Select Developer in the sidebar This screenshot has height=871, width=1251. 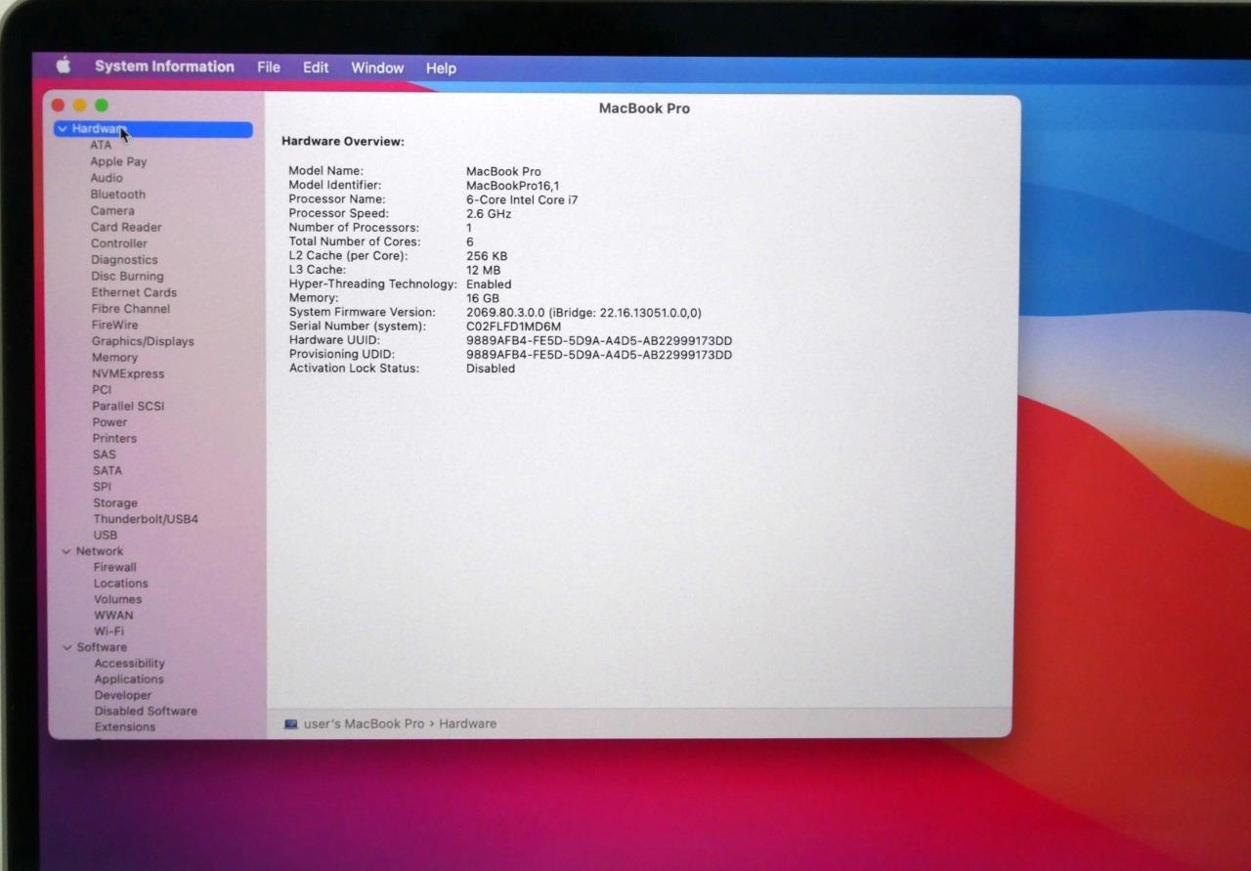pyautogui.click(x=123, y=695)
